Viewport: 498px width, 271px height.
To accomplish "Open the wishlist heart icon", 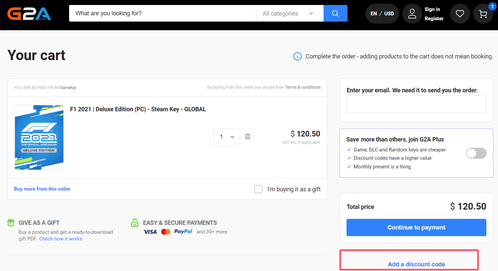I will [x=460, y=14].
